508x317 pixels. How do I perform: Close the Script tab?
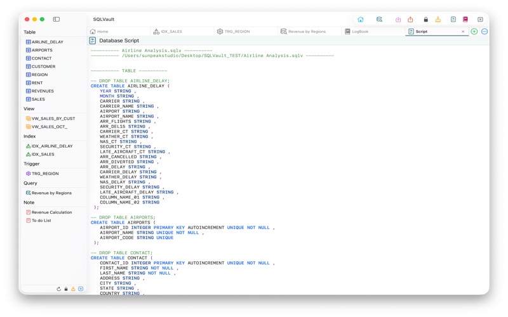(463, 31)
